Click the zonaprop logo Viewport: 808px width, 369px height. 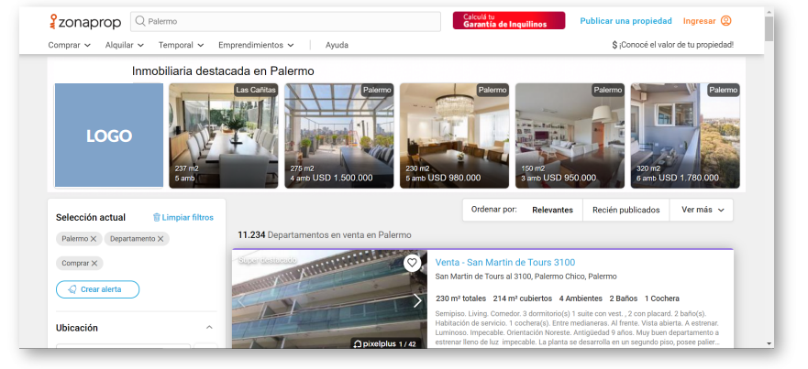click(85, 22)
